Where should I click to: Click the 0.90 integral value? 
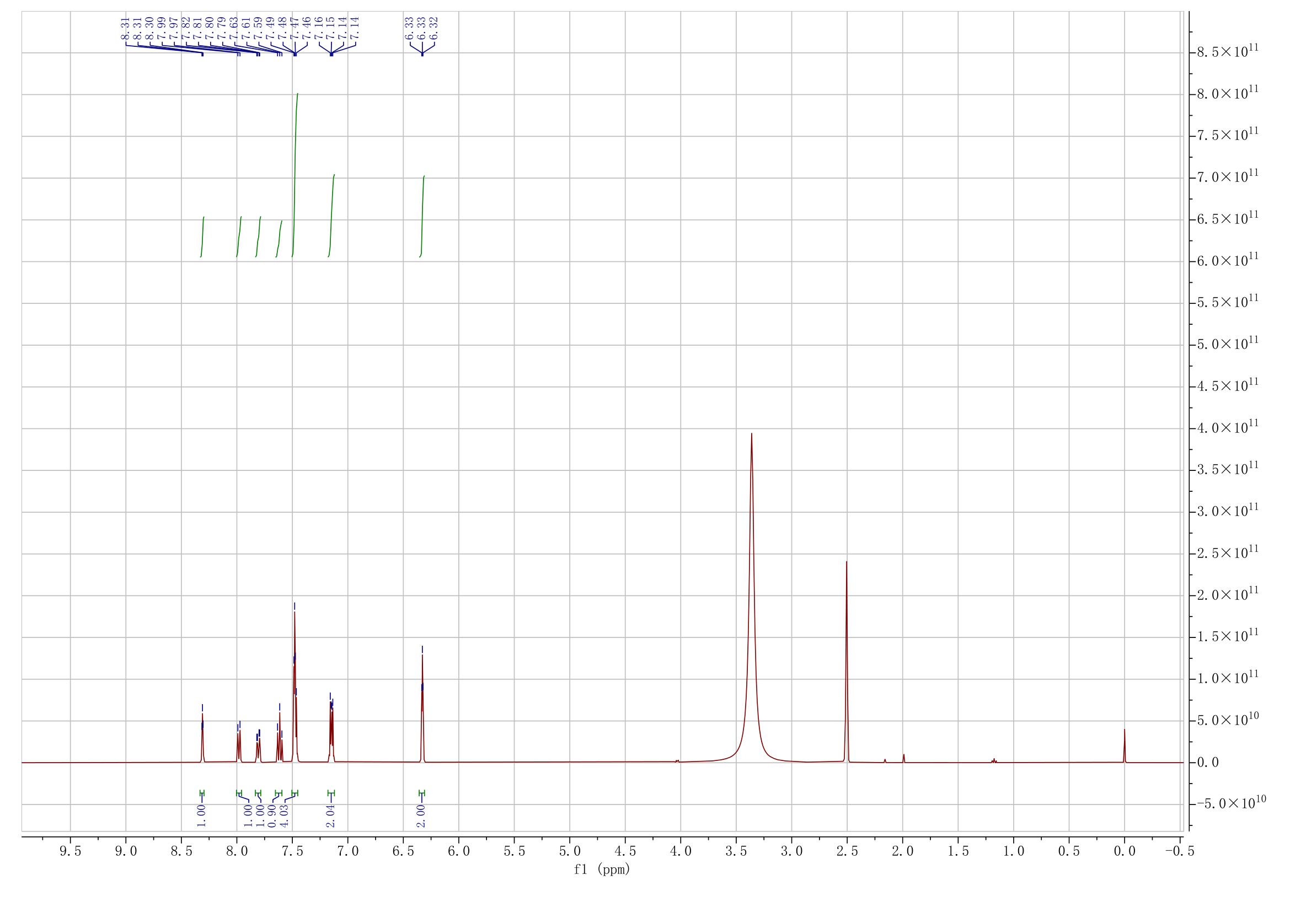point(272,816)
